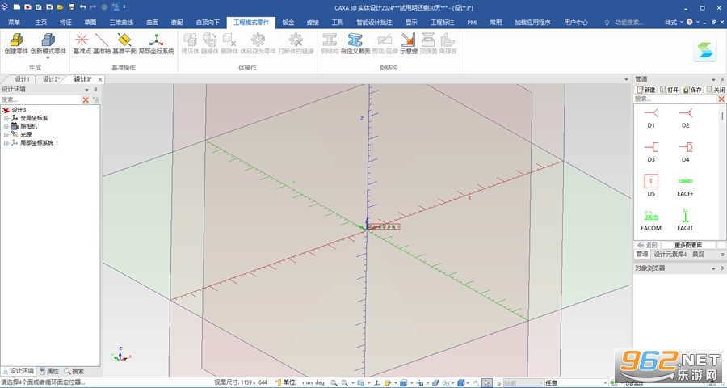Expand the 光源 tree node
This screenshot has width=727, height=388.
[x=6, y=135]
